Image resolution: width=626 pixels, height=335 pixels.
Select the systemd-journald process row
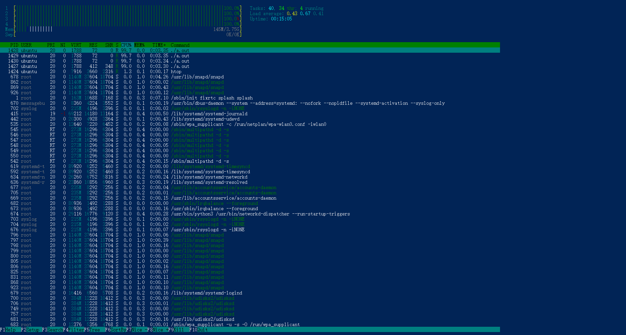pyautogui.click(x=250, y=114)
